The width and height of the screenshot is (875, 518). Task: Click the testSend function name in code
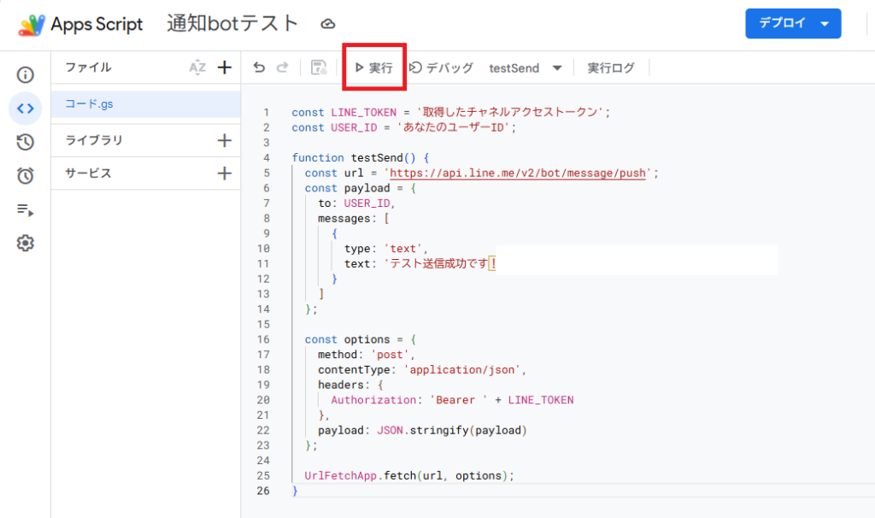coord(377,157)
